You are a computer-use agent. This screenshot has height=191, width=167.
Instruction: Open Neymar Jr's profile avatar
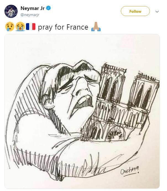click(11, 11)
